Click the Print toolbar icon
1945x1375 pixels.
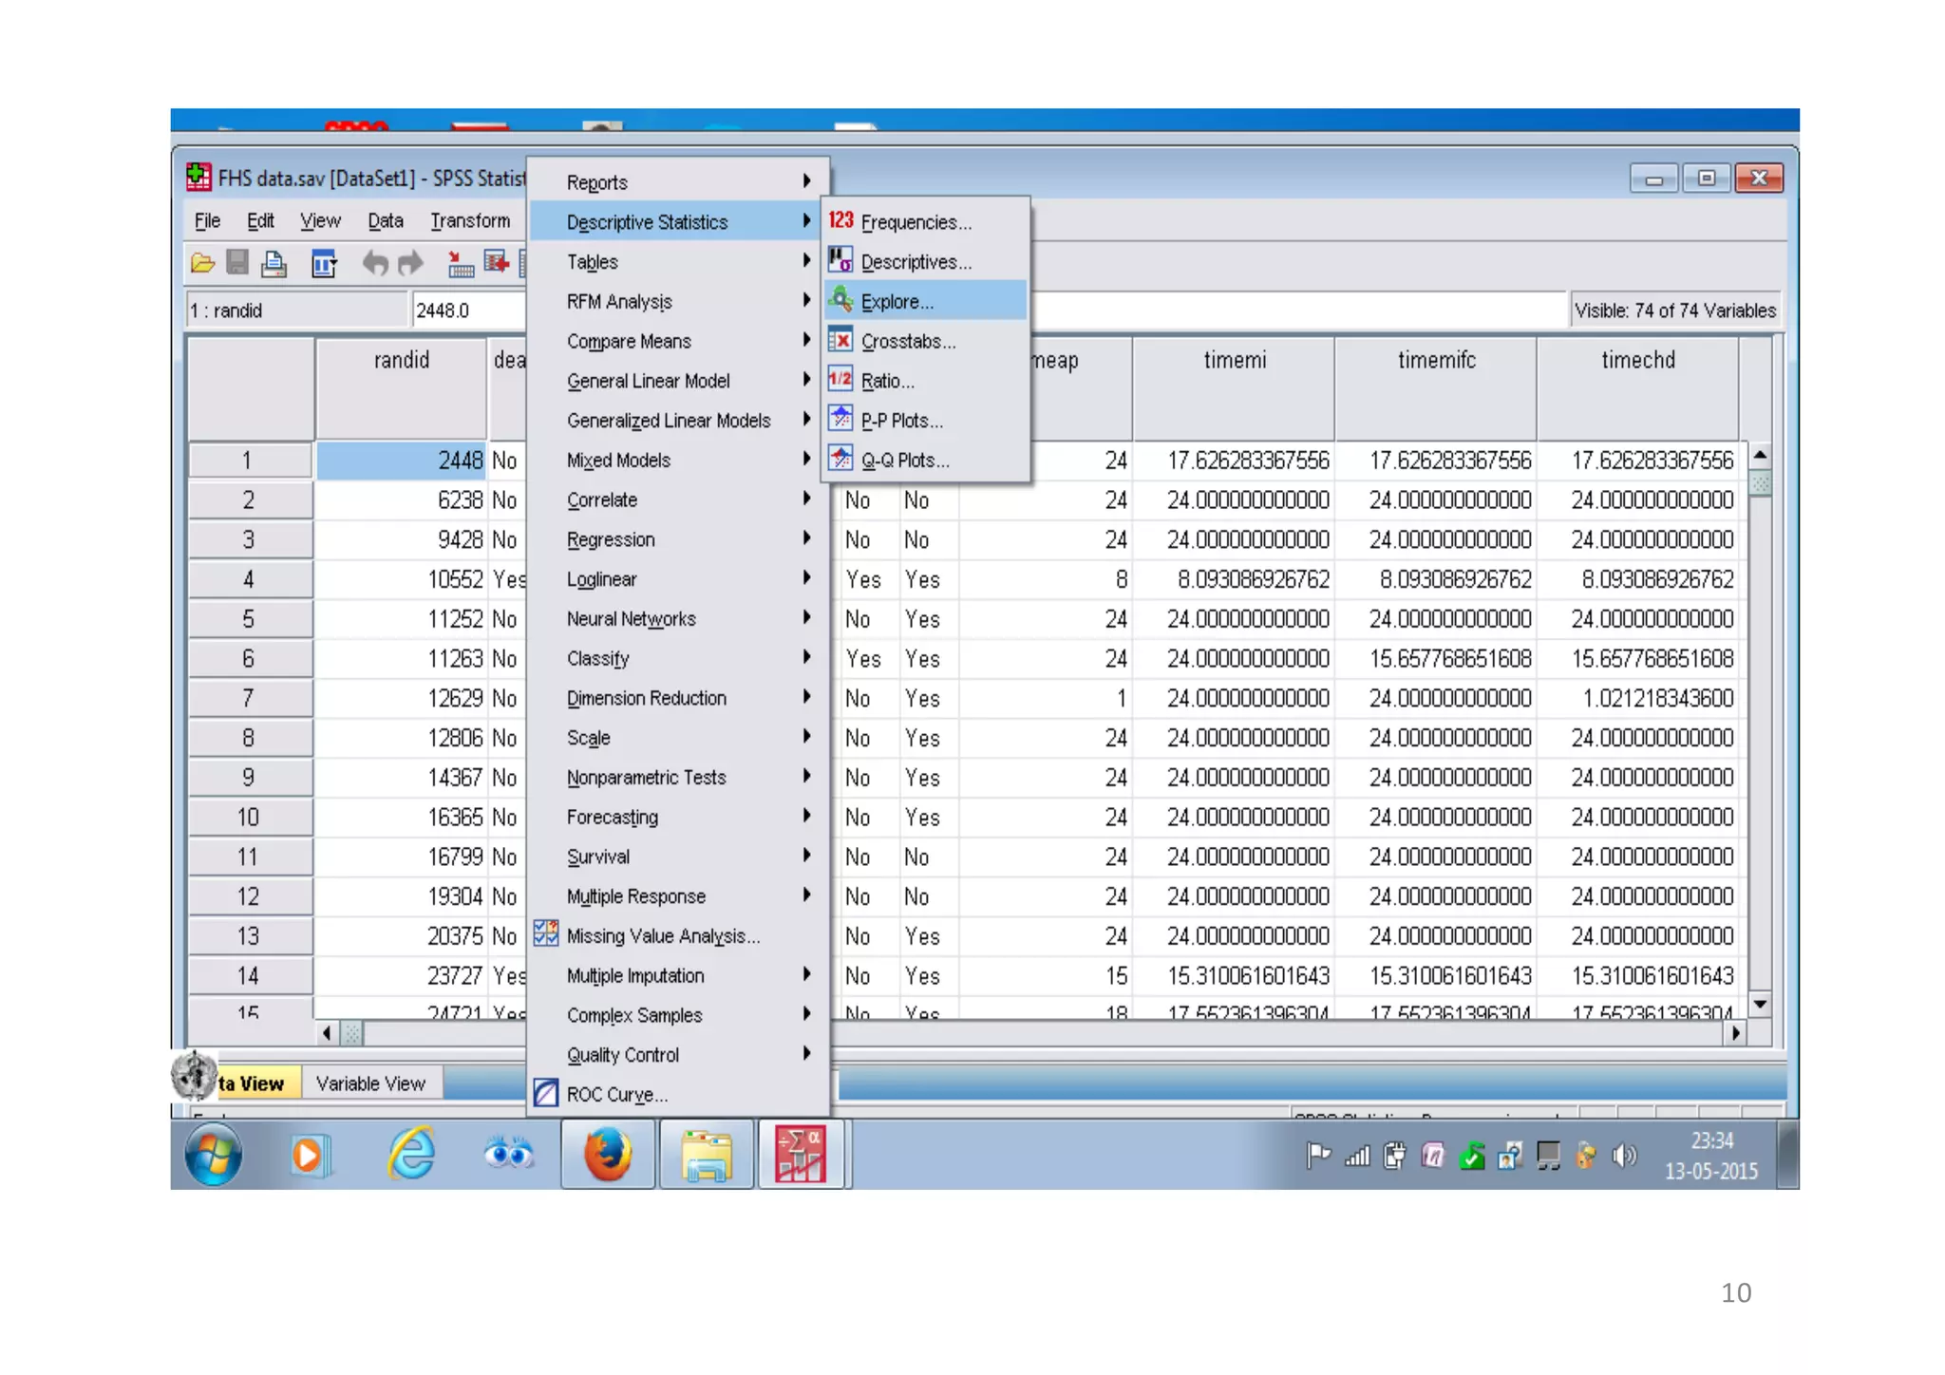pyautogui.click(x=274, y=263)
